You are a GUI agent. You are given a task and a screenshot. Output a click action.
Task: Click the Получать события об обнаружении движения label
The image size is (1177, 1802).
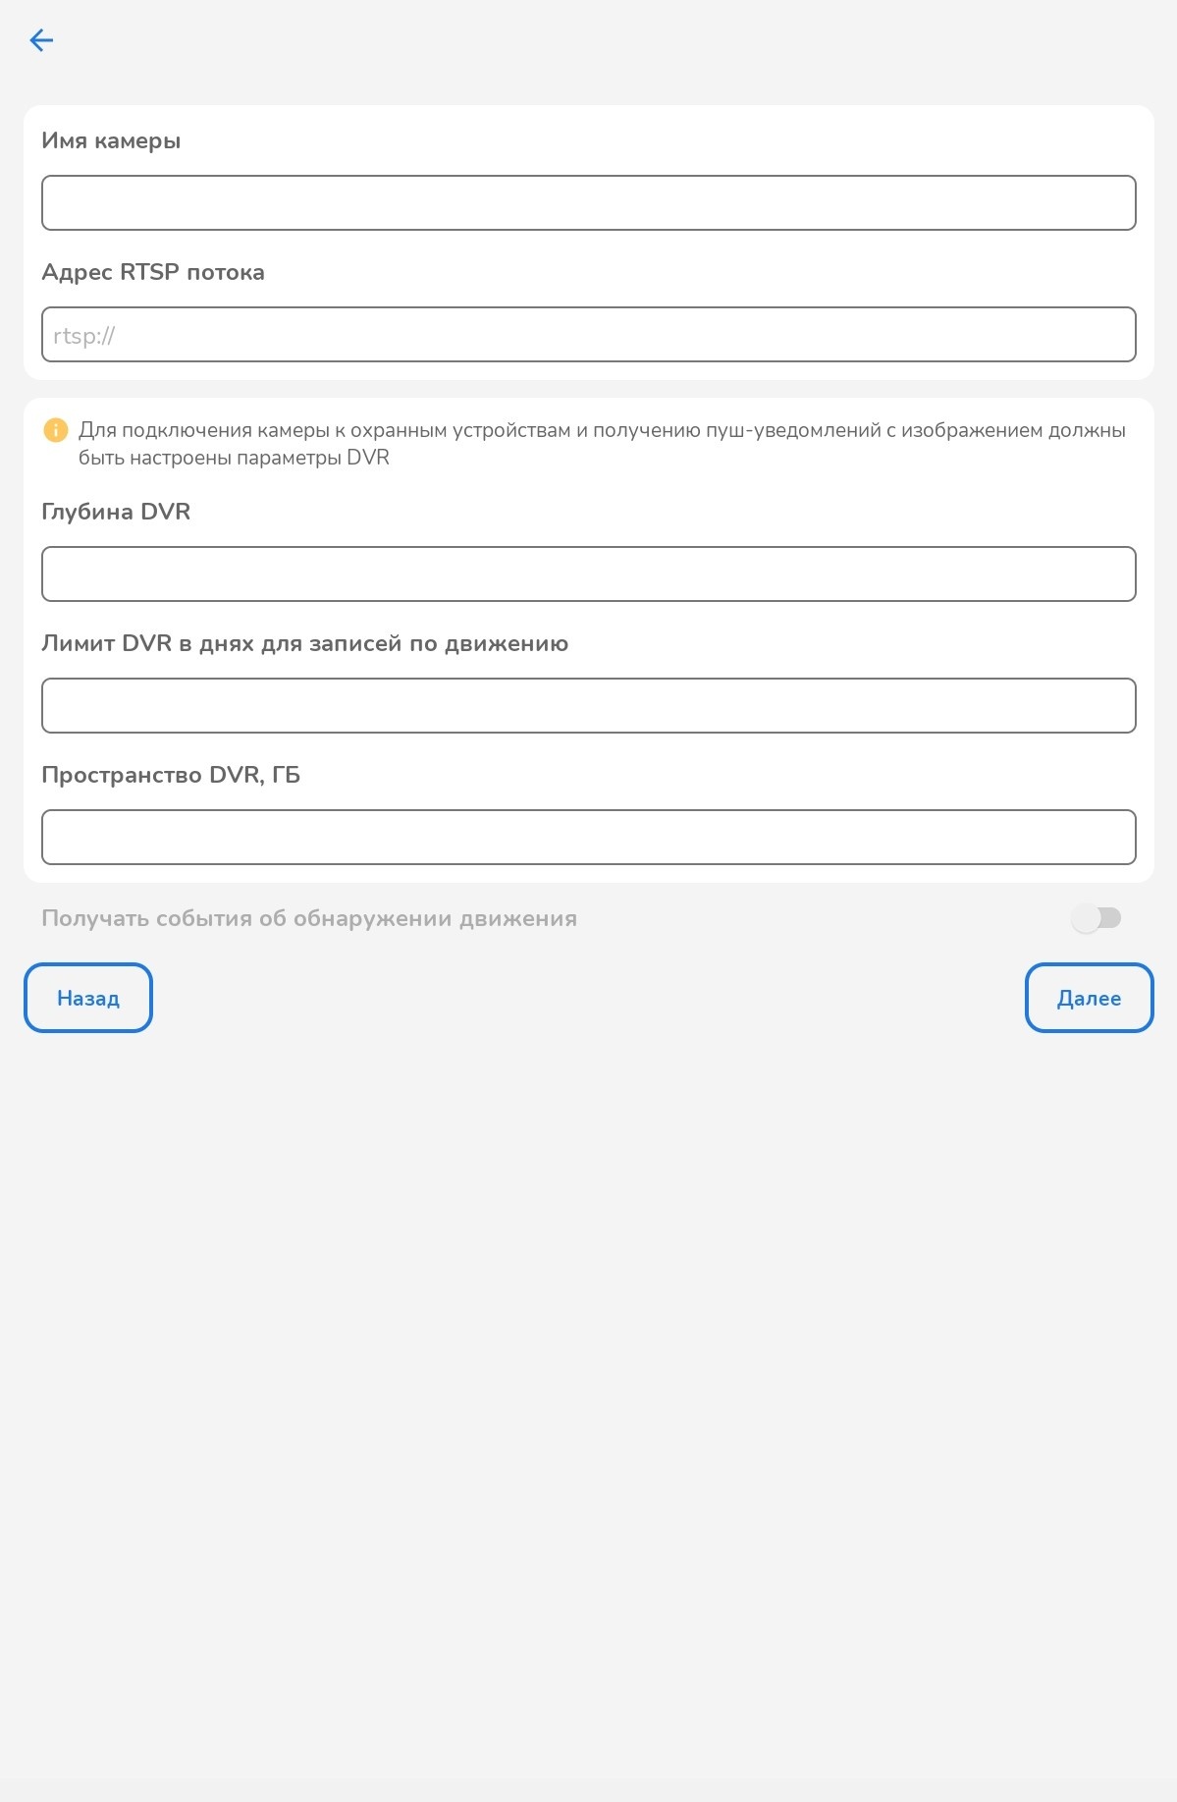tap(309, 919)
